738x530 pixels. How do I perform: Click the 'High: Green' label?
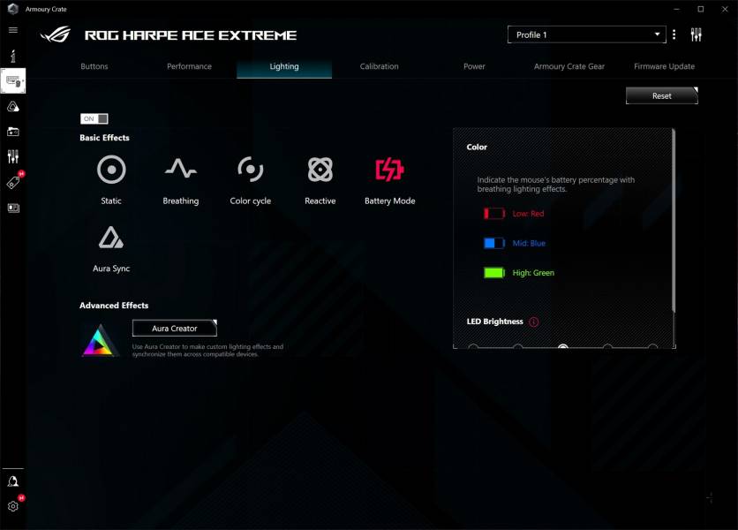pos(533,273)
